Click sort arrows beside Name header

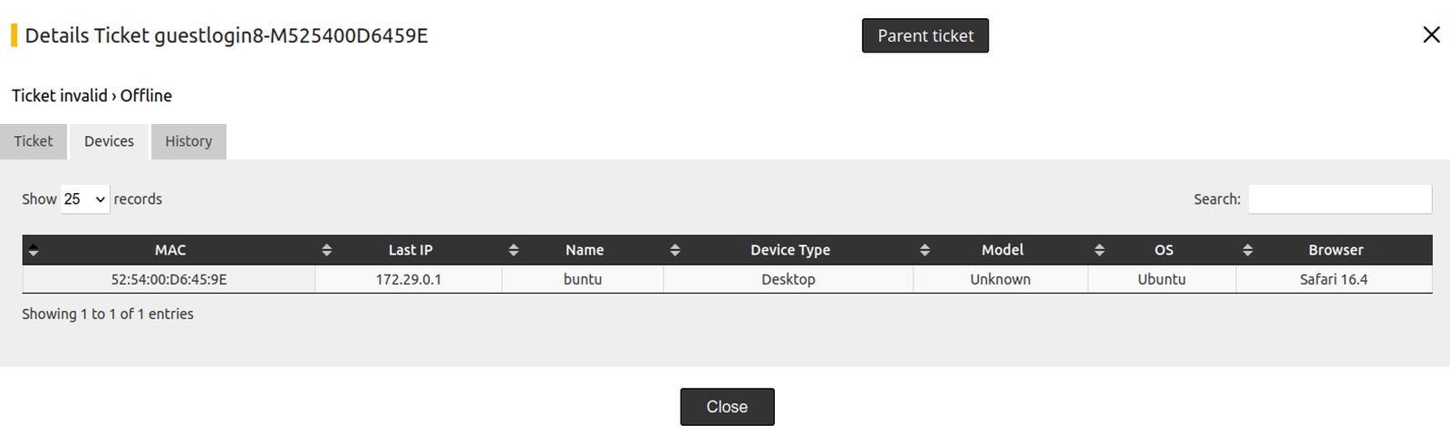point(514,250)
